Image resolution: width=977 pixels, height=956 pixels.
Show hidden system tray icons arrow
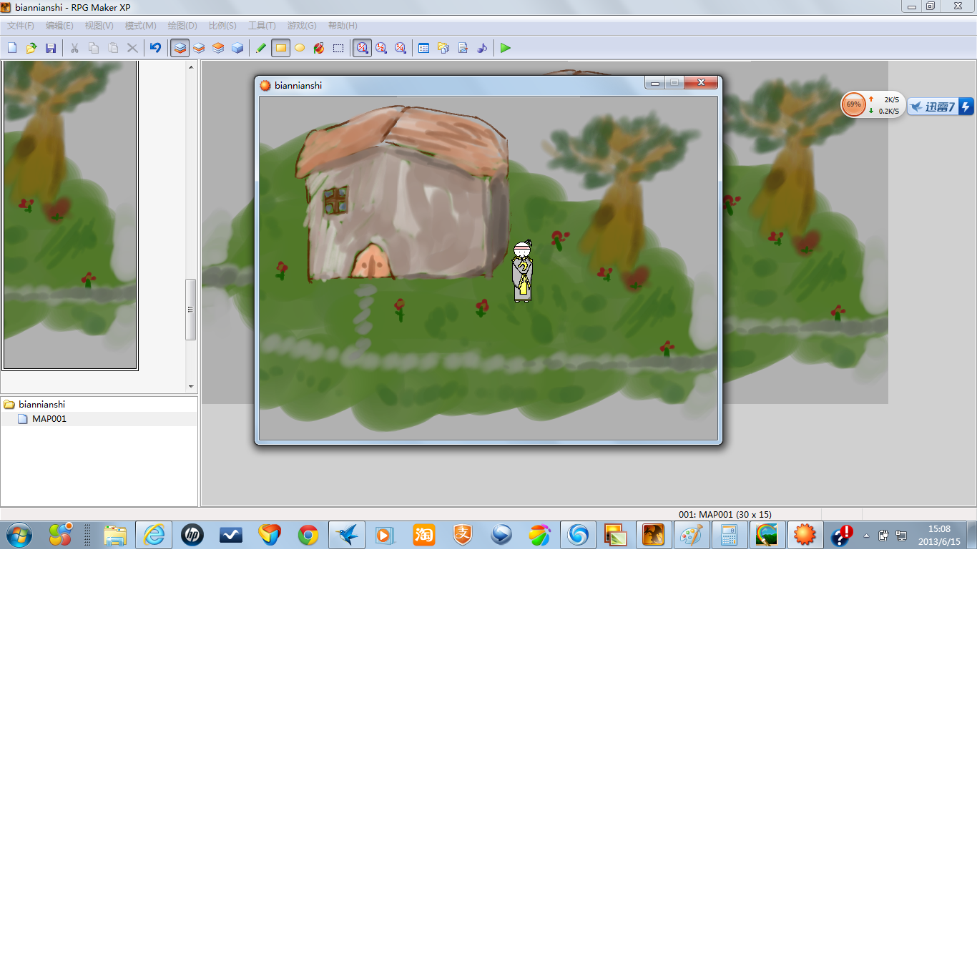point(866,536)
